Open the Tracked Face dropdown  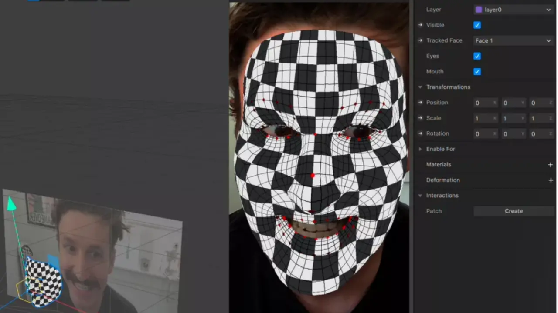coord(513,40)
